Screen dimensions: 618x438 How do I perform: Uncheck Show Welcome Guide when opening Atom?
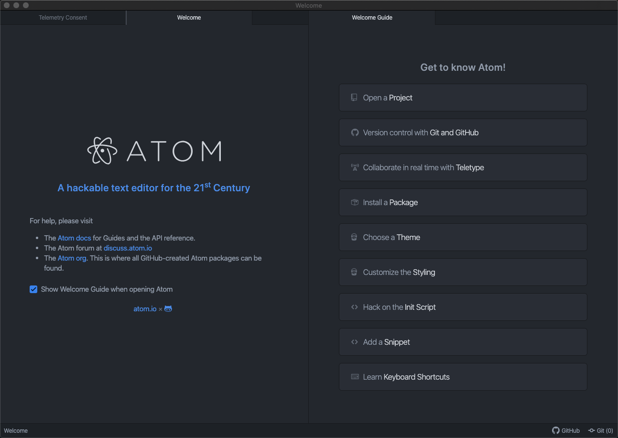33,289
